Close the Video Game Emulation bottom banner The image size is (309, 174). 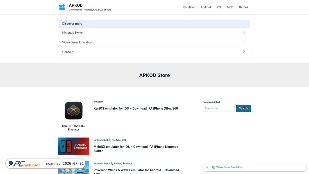click(x=207, y=167)
